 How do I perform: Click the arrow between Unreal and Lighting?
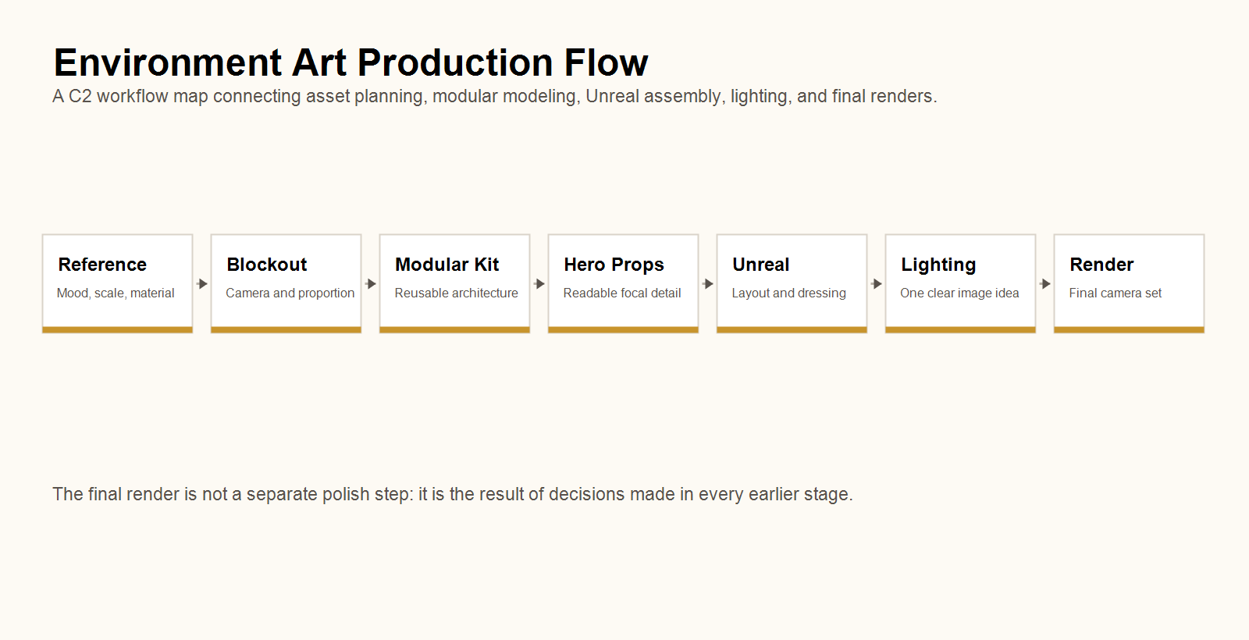[877, 284]
